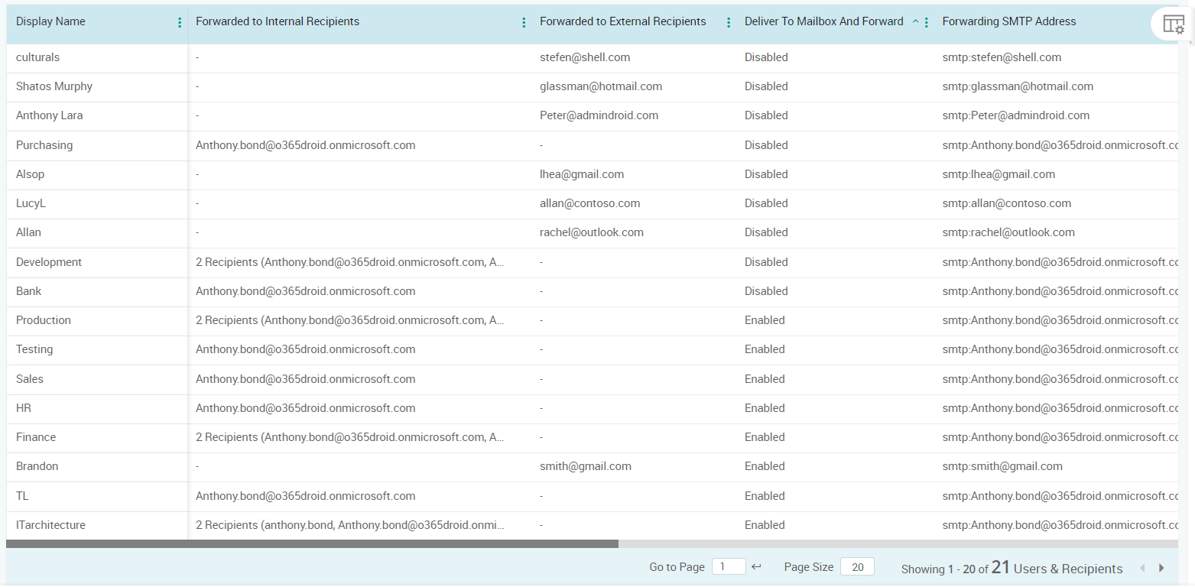Click the horizontal scrollbar thumb under the table

pos(312,544)
